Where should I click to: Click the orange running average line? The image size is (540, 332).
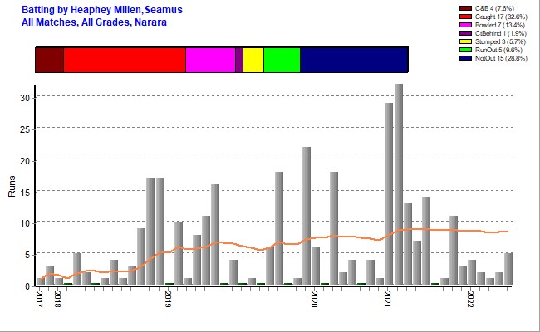(349, 236)
